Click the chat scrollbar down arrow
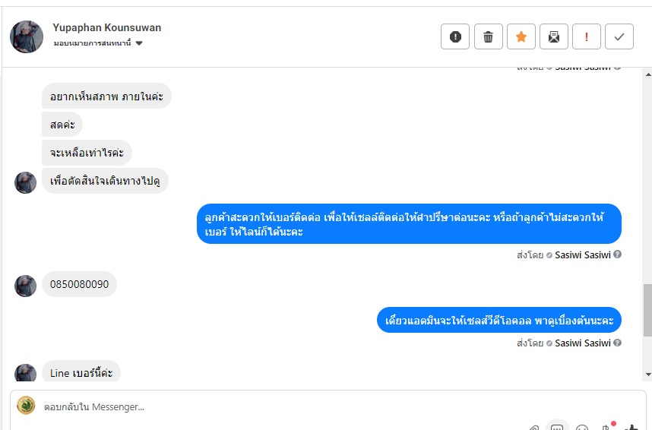 click(x=648, y=375)
